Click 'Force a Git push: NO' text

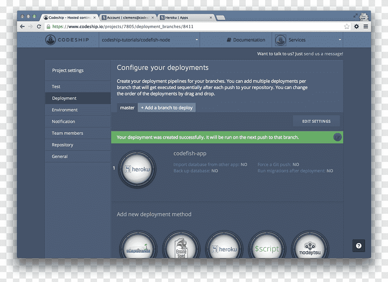pyautogui.click(x=278, y=164)
